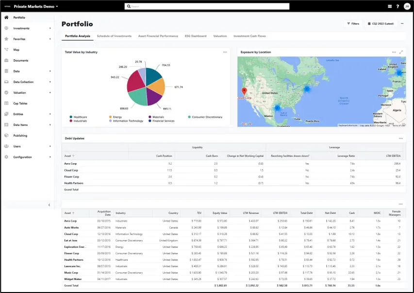Viewport: 414px width, 293px height.
Task: Click the Help question mark icon
Action: click(398, 6)
